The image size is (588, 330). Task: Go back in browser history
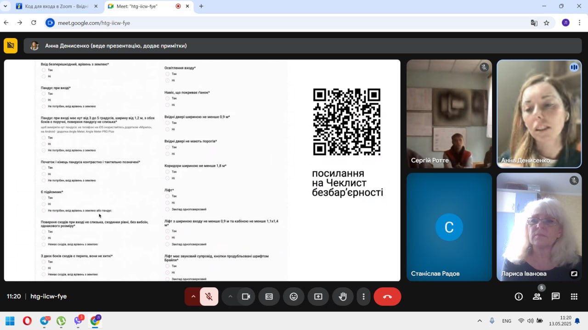pyautogui.click(x=6, y=22)
